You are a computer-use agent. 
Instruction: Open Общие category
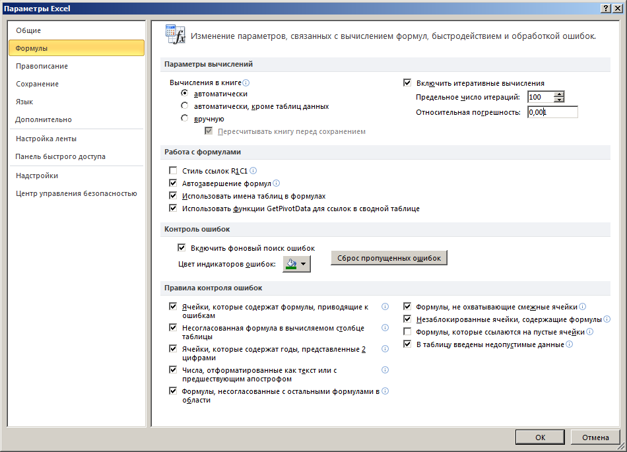(x=77, y=30)
